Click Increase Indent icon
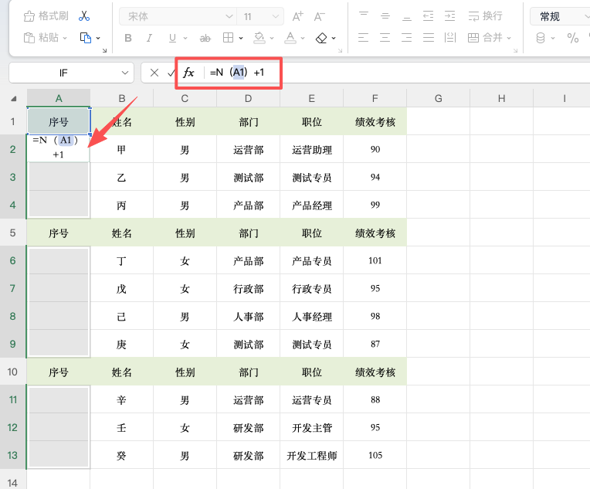 (449, 15)
